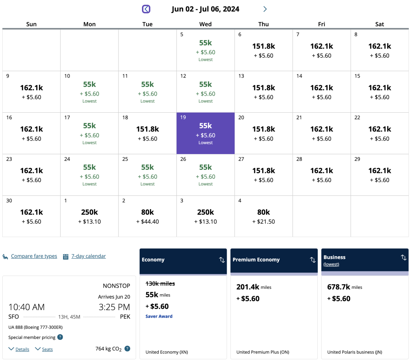Select Economy 55k miles Saver Award fare
410x361 pixels.
pyautogui.click(x=183, y=300)
